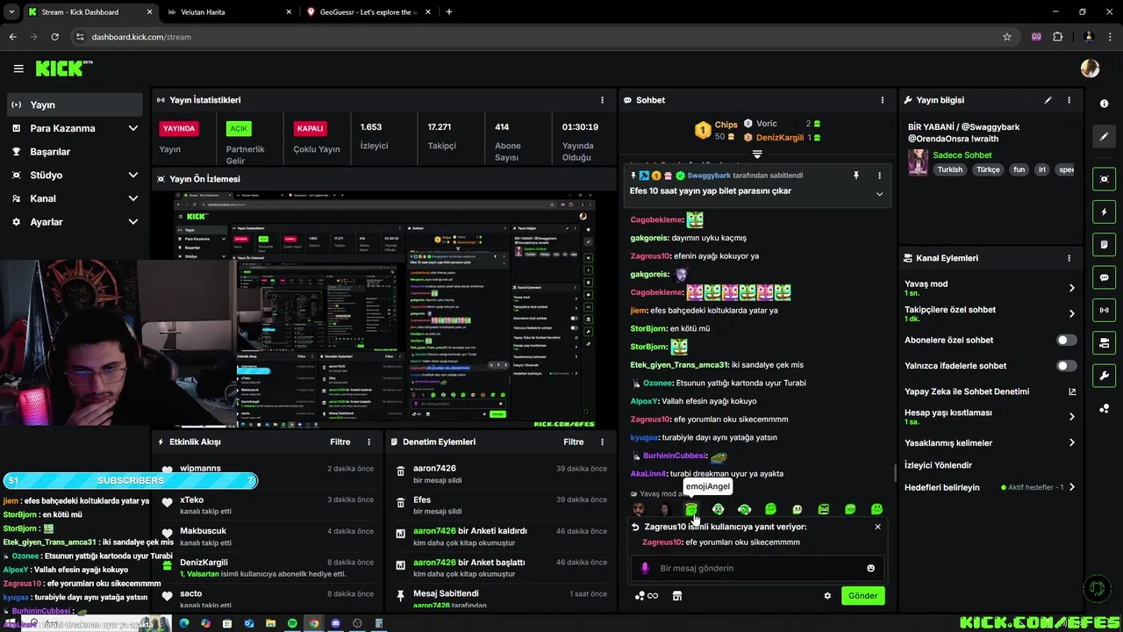Close the reply to Zagreus10 box
Screen dimensions: 1123x632
coord(877,527)
